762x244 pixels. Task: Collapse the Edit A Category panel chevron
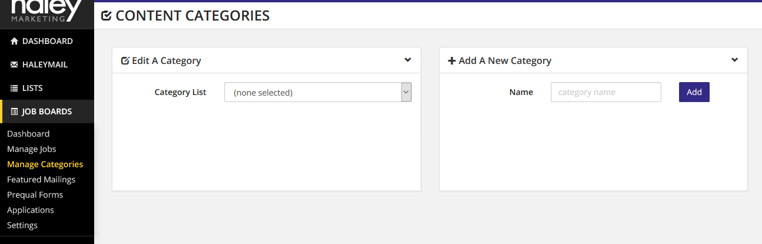(408, 60)
